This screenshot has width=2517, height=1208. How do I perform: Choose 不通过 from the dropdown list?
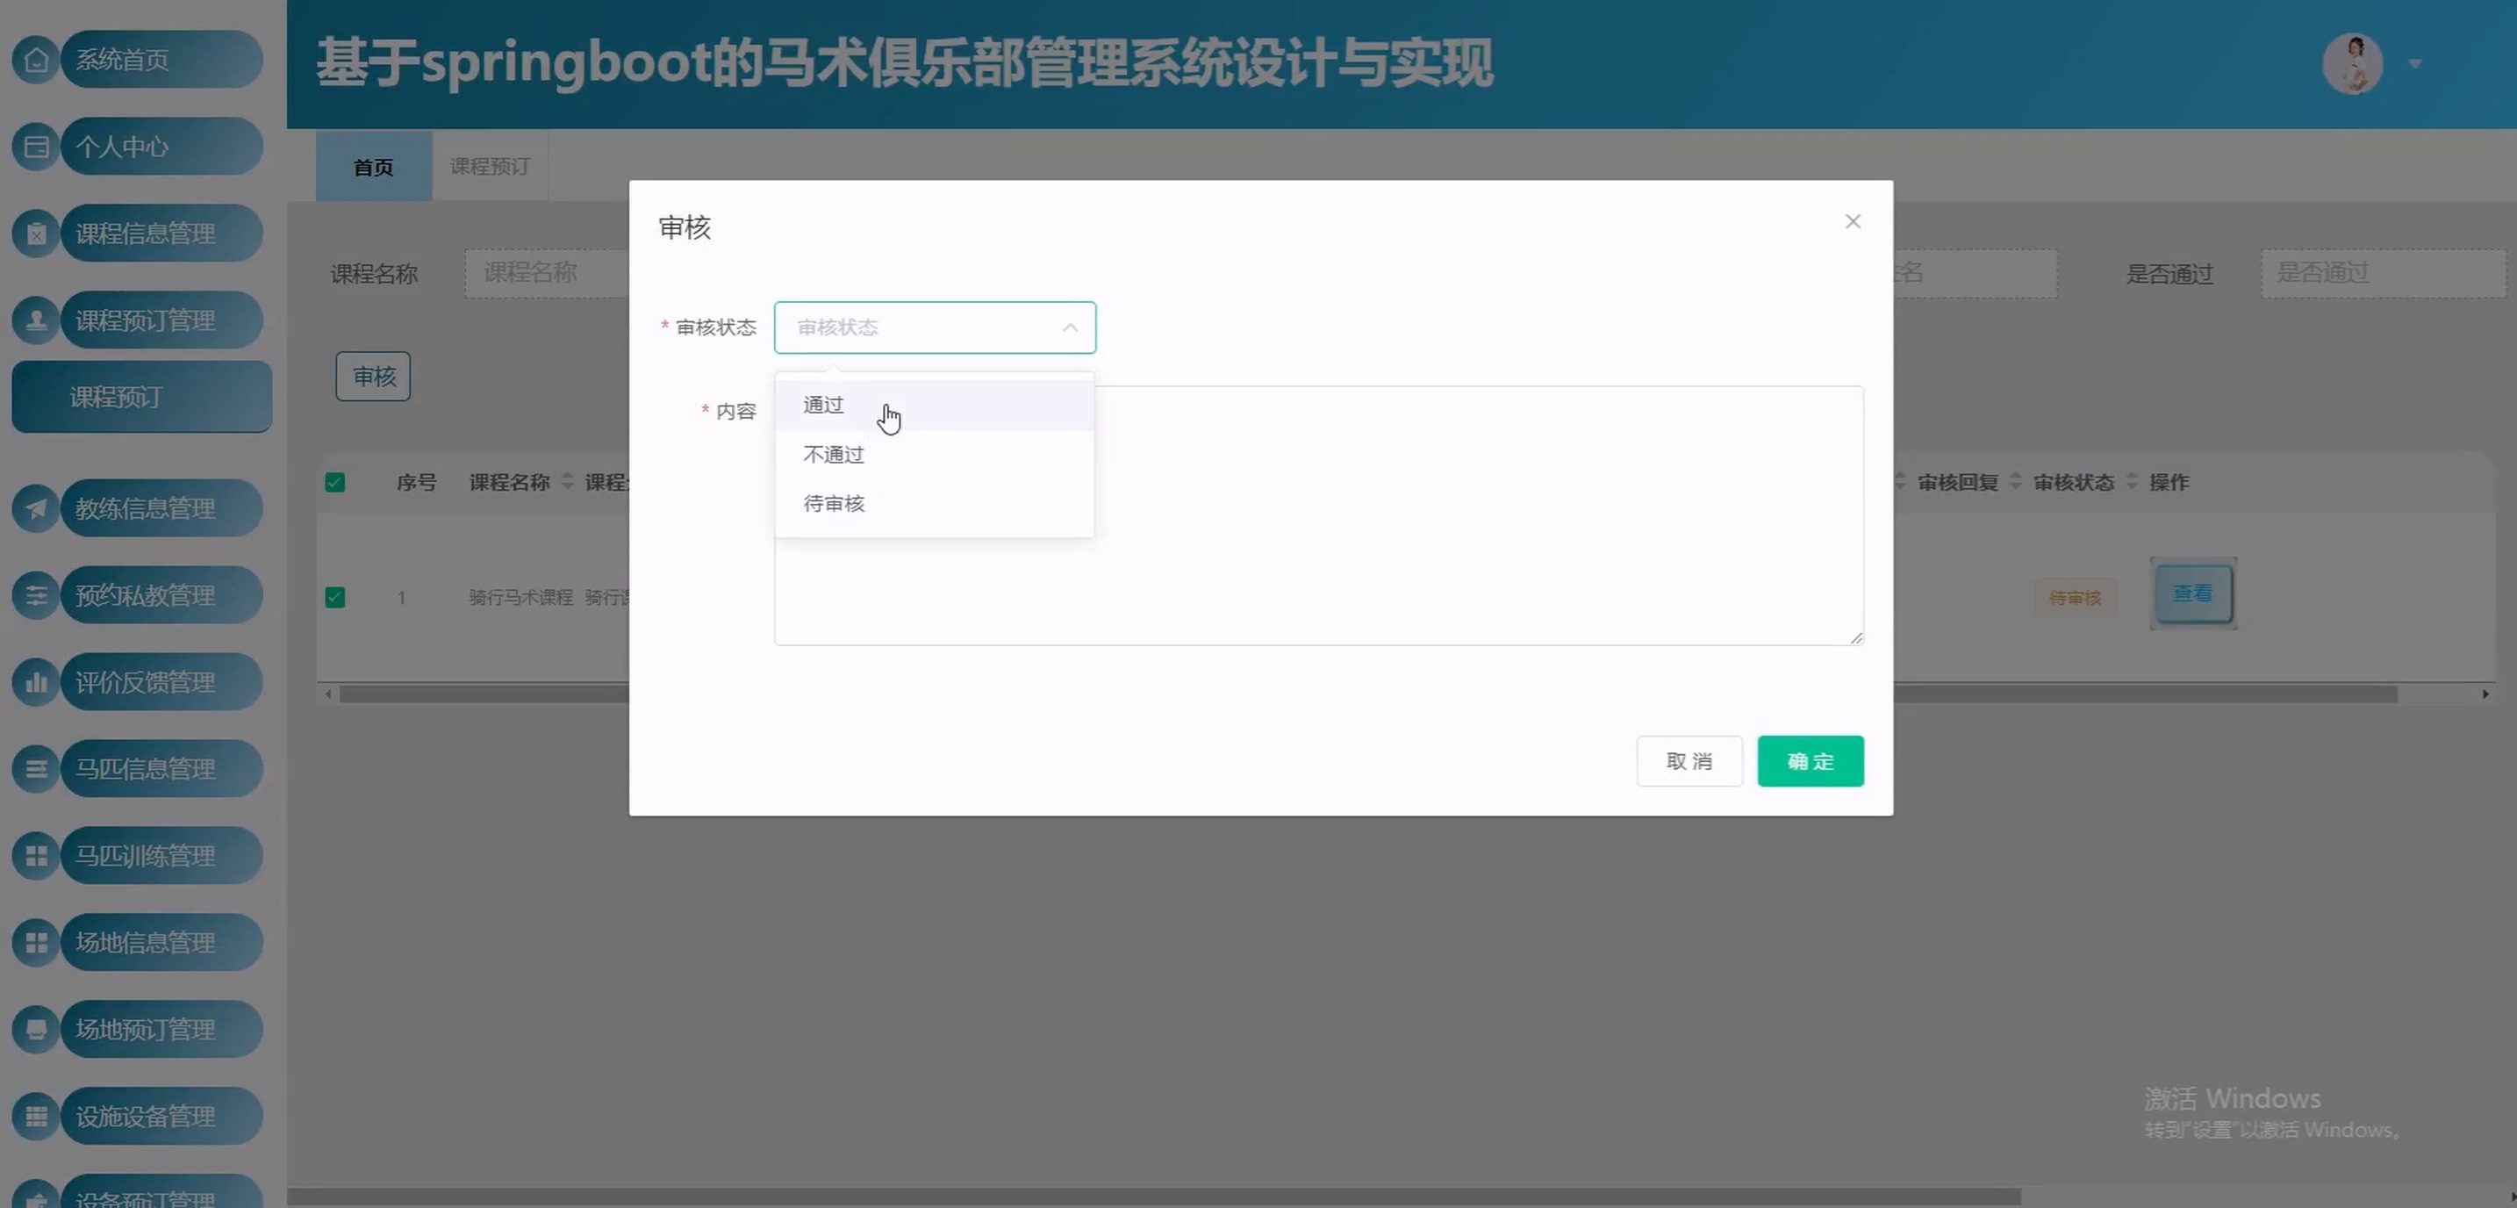[x=834, y=455]
